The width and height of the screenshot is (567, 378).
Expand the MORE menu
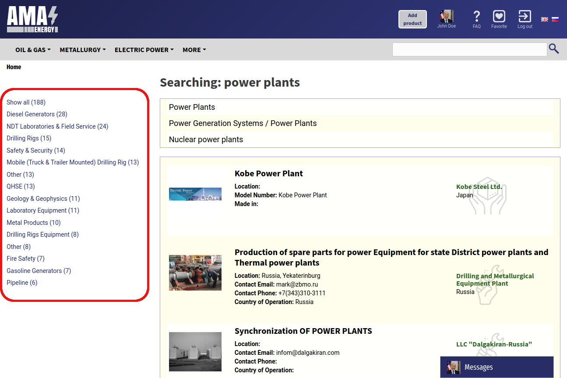(194, 50)
